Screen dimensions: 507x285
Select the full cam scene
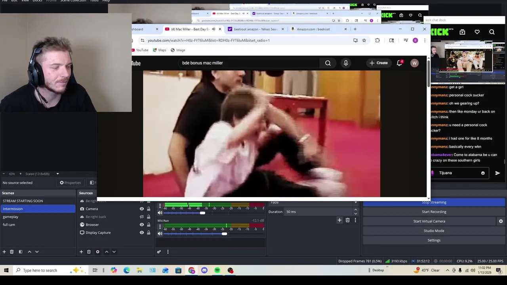[38, 225]
